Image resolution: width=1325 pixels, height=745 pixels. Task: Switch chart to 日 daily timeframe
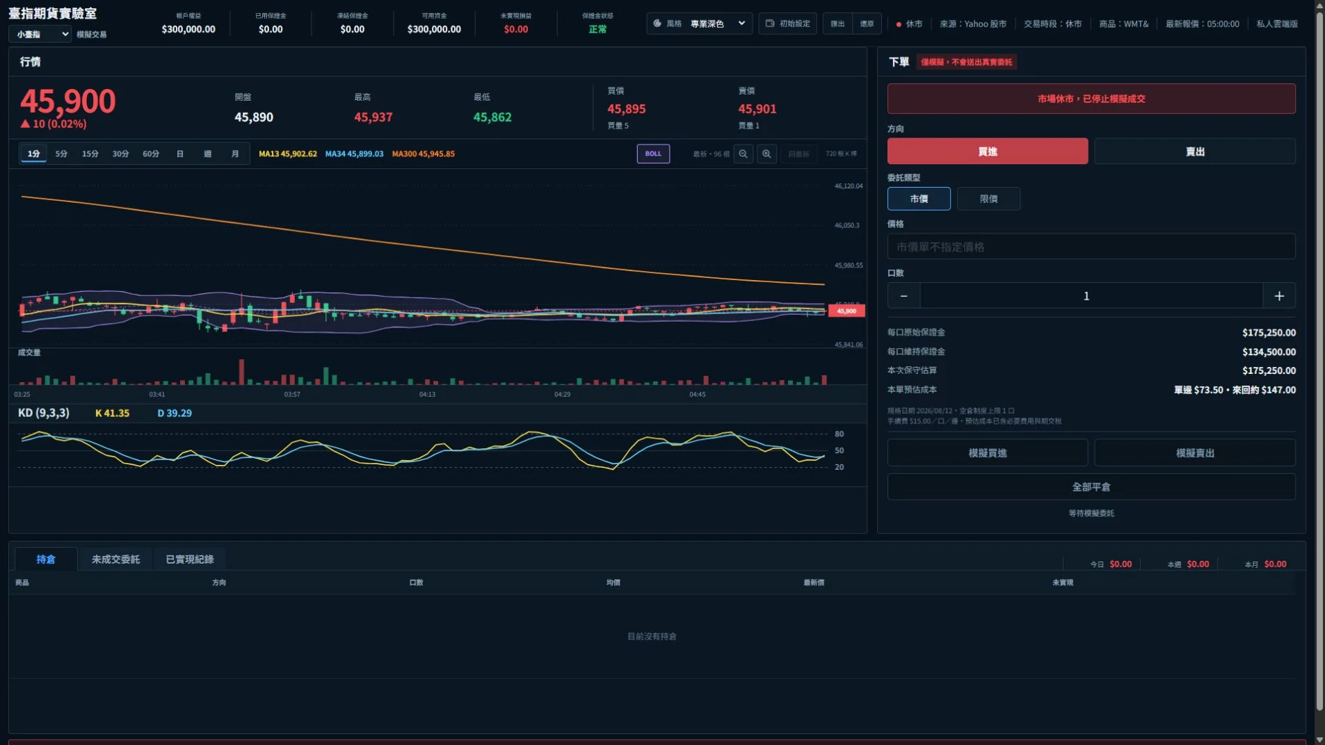pos(180,154)
